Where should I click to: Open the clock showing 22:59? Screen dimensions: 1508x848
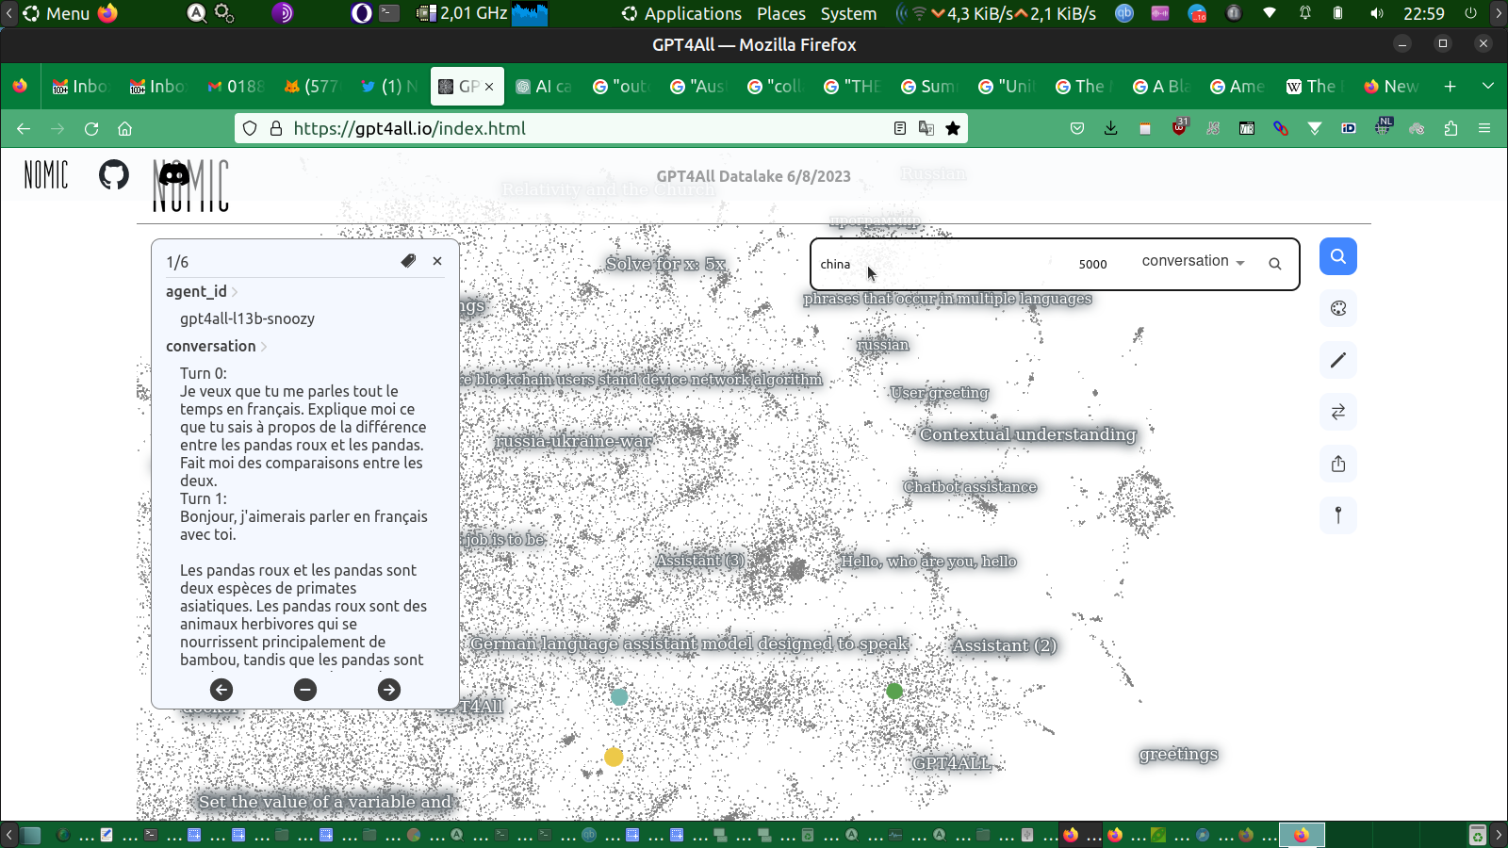tap(1423, 13)
